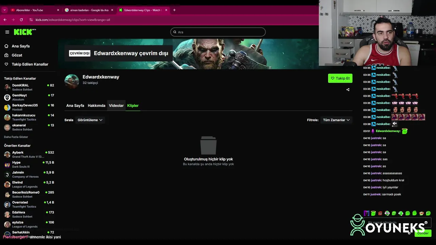Viewport: 436px width, 245px height.
Task: Click the Takip Et follow button
Action: 340,78
